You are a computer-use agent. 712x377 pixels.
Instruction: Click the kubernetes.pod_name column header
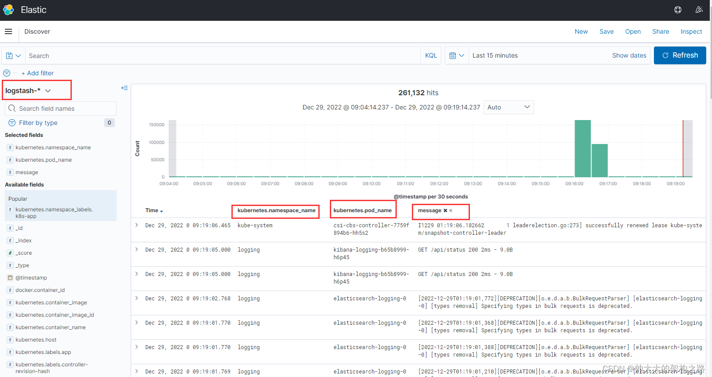363,210
